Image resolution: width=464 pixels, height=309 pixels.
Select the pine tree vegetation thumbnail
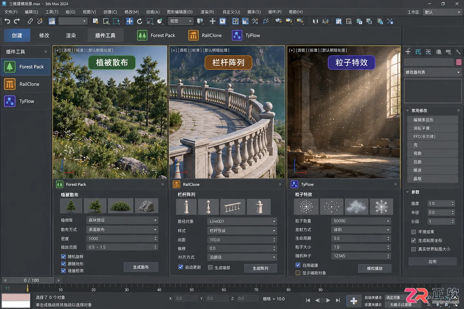(x=71, y=206)
